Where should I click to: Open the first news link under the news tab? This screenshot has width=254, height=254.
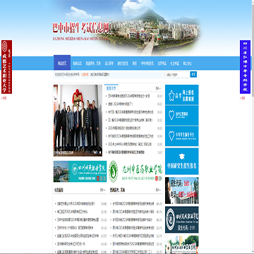(x=129, y=96)
